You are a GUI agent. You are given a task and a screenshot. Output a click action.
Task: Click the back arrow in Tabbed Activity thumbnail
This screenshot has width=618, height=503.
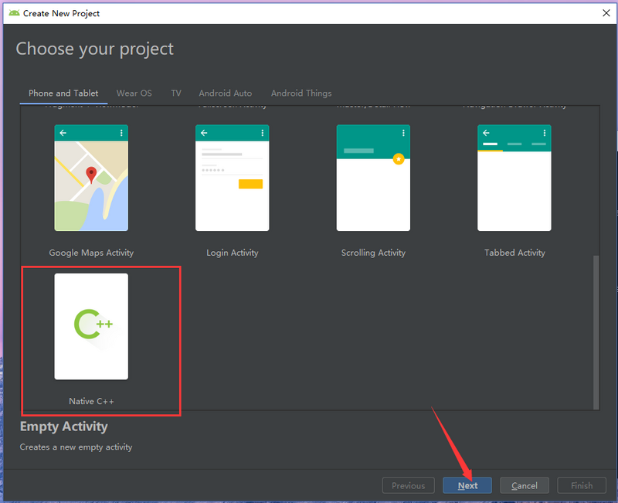pyautogui.click(x=486, y=133)
